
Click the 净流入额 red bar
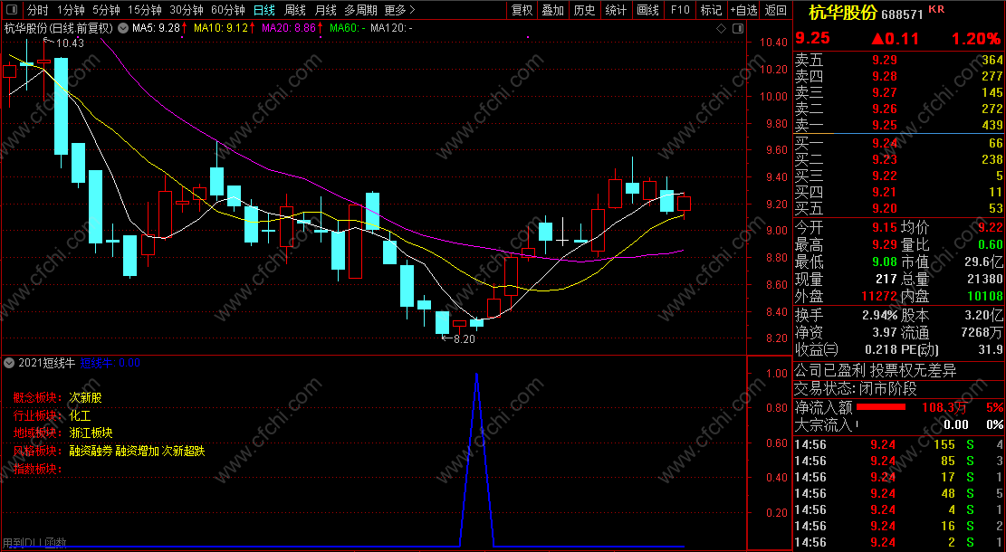pos(881,407)
